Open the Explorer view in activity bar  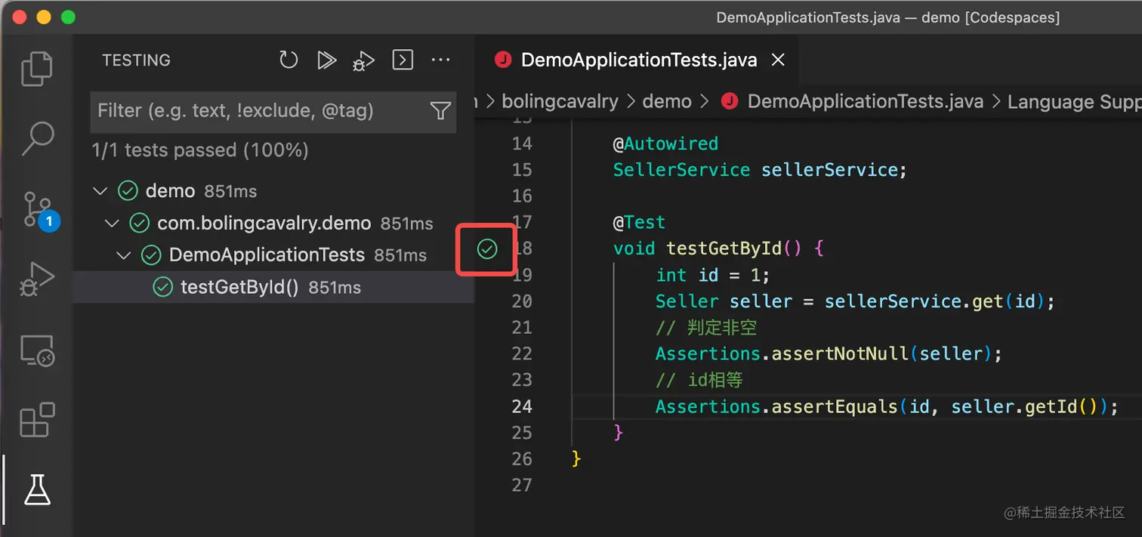point(36,69)
